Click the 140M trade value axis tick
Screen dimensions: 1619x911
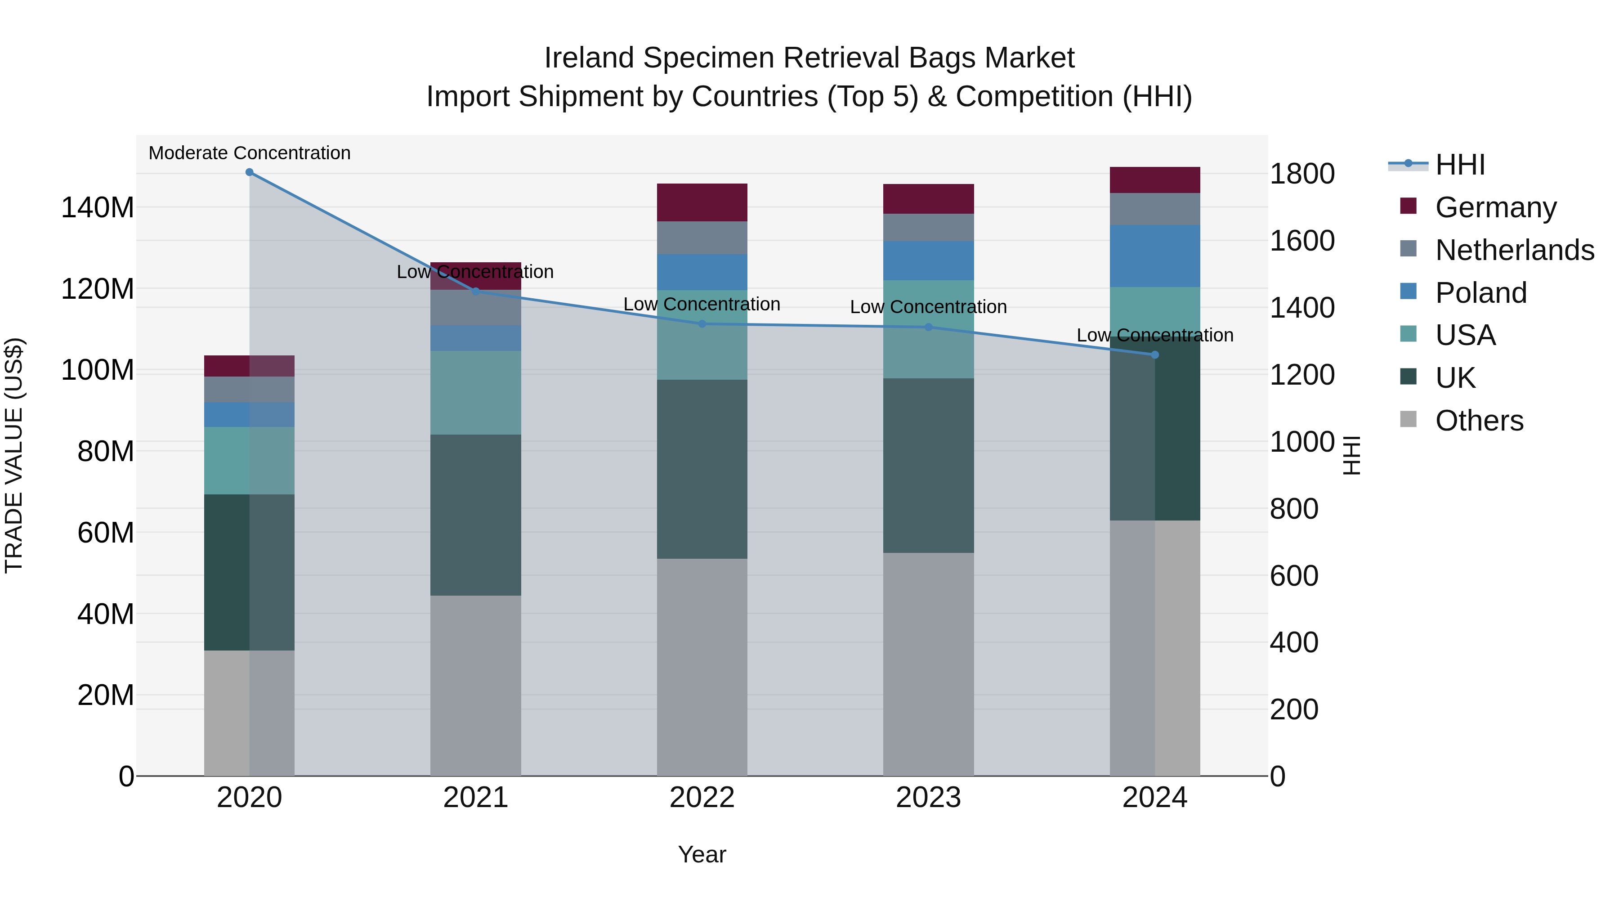[x=98, y=207]
